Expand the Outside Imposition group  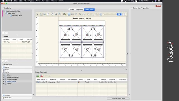[4, 77]
